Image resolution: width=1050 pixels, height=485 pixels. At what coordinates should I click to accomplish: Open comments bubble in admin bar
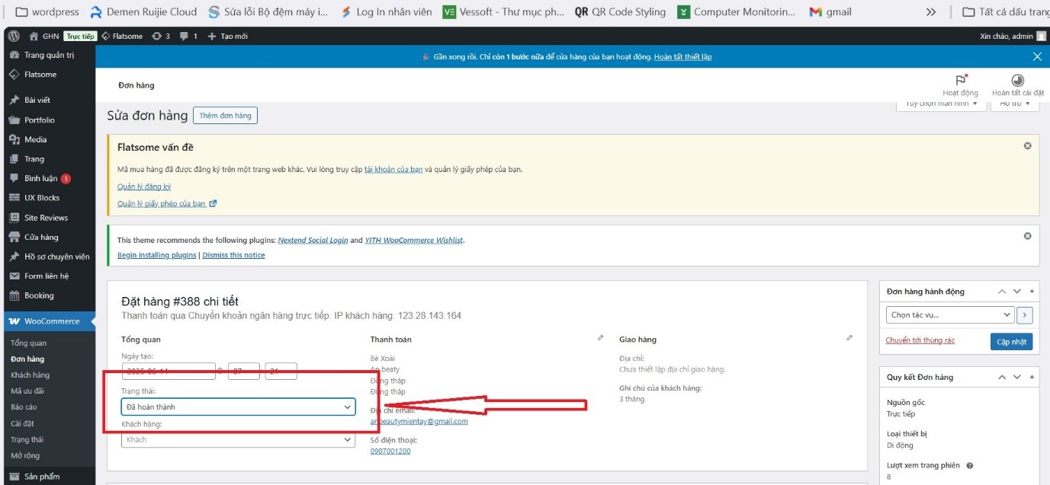coord(188,36)
